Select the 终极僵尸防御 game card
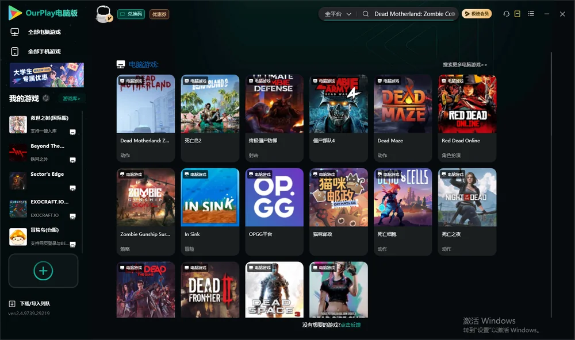The height and width of the screenshot is (340, 575). pyautogui.click(x=274, y=118)
